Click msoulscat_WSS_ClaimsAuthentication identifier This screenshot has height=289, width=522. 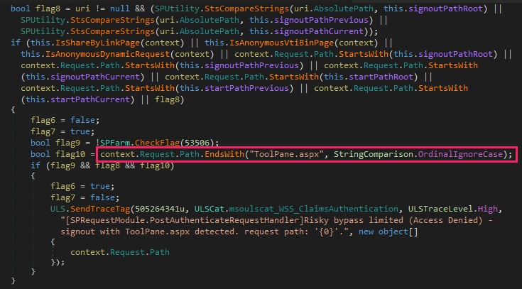(x=314, y=209)
